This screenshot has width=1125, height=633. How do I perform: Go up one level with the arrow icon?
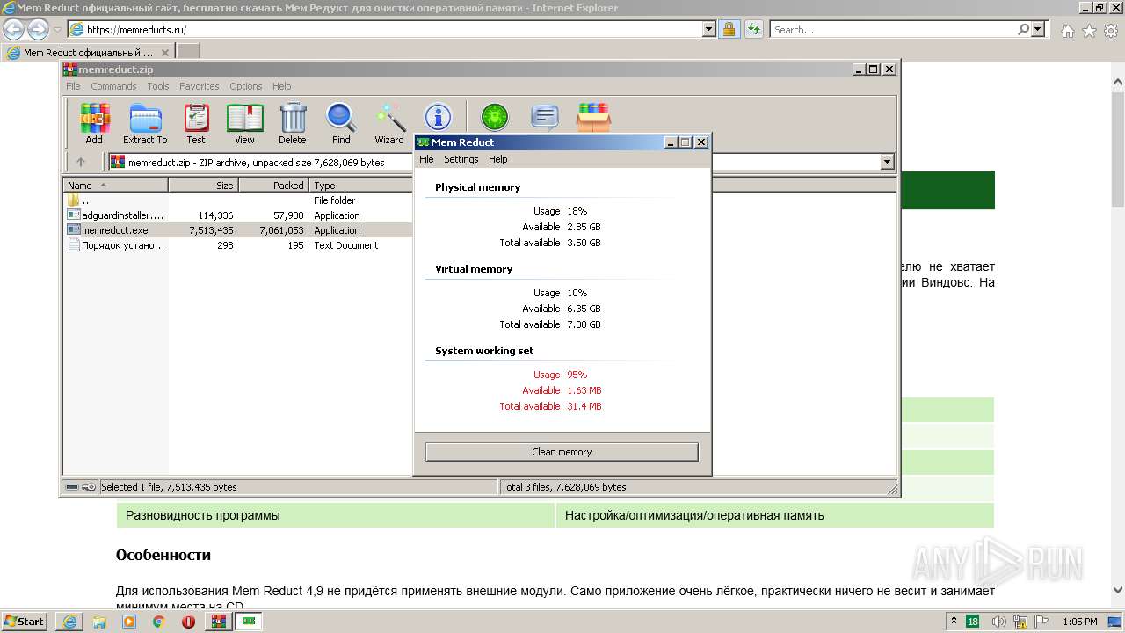click(81, 162)
